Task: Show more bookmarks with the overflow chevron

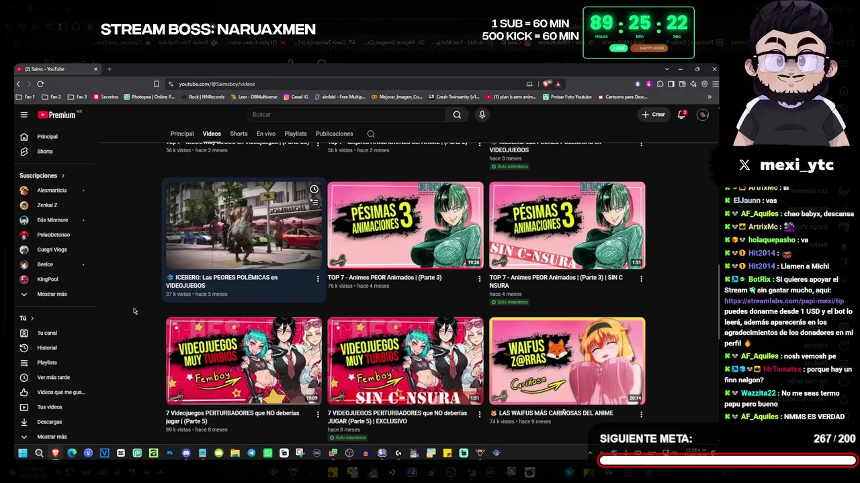Action: (709, 97)
